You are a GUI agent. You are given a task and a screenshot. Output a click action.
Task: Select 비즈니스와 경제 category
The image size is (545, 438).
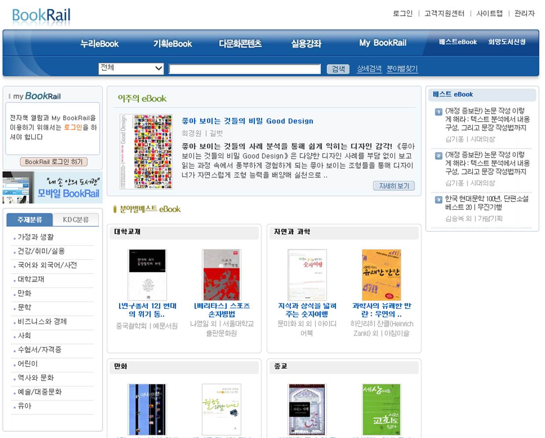(42, 322)
